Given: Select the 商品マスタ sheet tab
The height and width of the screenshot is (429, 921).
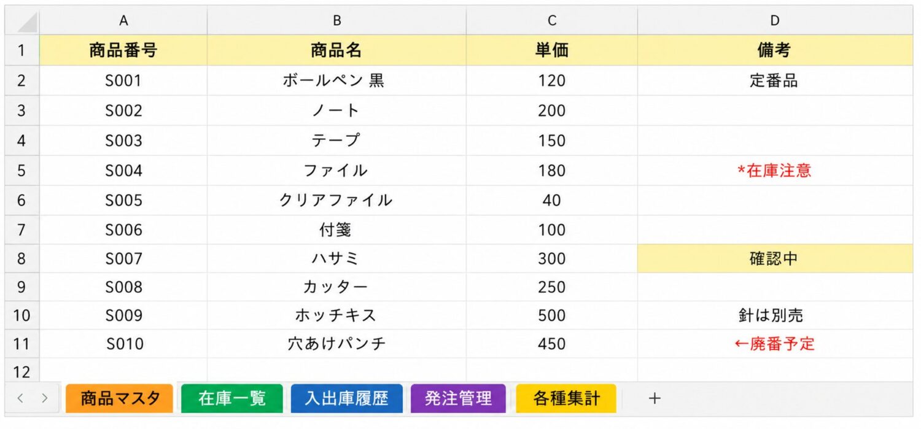Looking at the screenshot, I should point(120,398).
